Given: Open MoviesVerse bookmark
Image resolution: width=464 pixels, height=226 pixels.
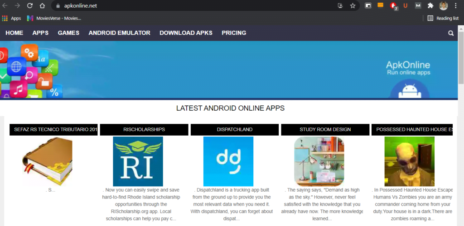Looking at the screenshot, I should (54, 18).
